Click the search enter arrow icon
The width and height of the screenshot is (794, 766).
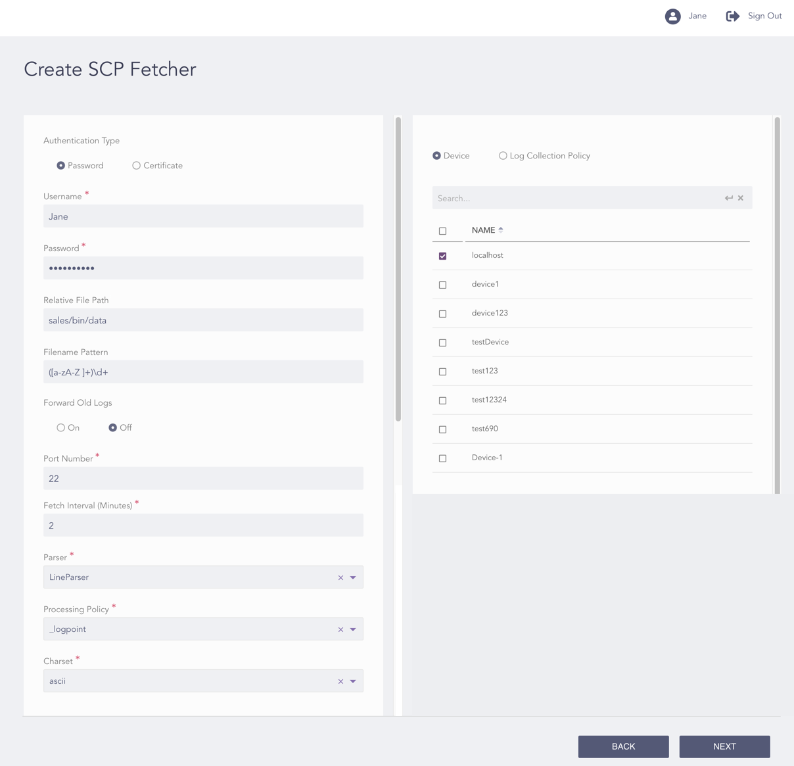pyautogui.click(x=728, y=198)
